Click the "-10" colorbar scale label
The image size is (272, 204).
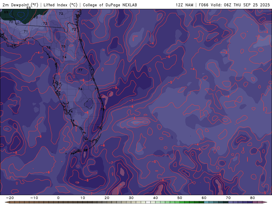click(x=34, y=198)
